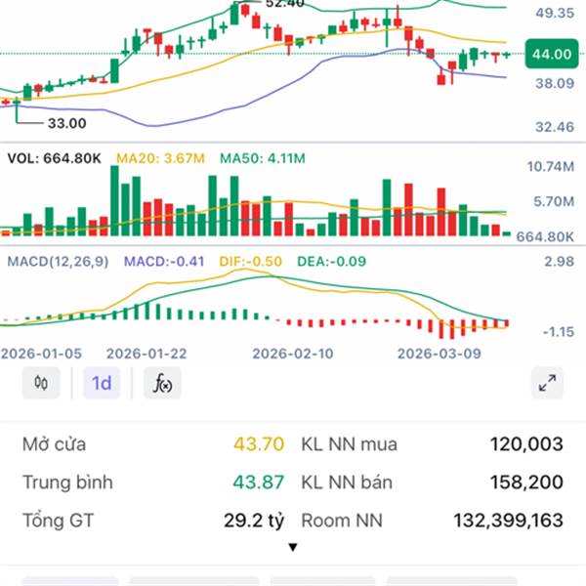Tap the Tổng GT 29.2 tỷ value
The height and width of the screenshot is (586, 586).
point(254,521)
